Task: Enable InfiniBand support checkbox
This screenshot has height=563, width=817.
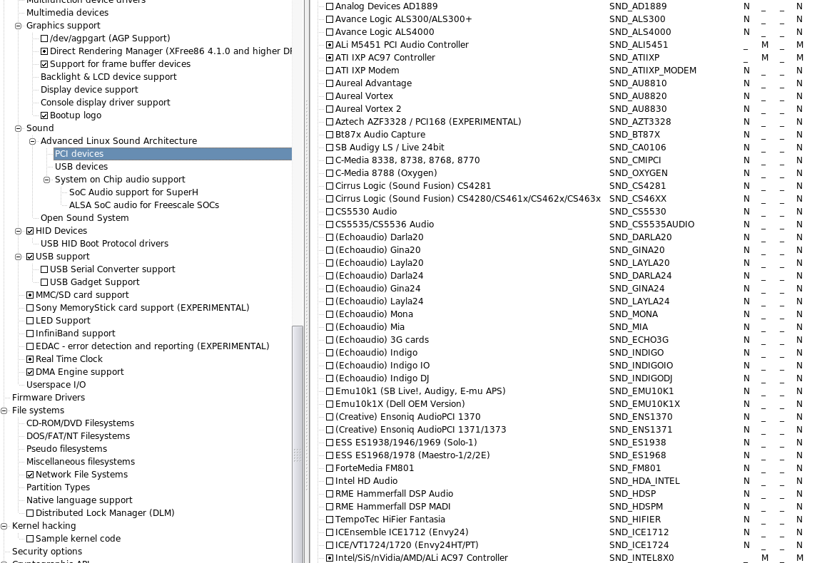Action: (30, 334)
